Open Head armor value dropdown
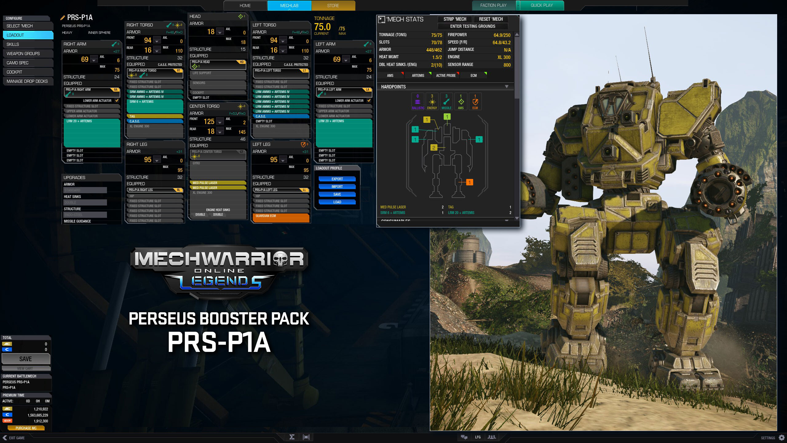 coord(220,31)
